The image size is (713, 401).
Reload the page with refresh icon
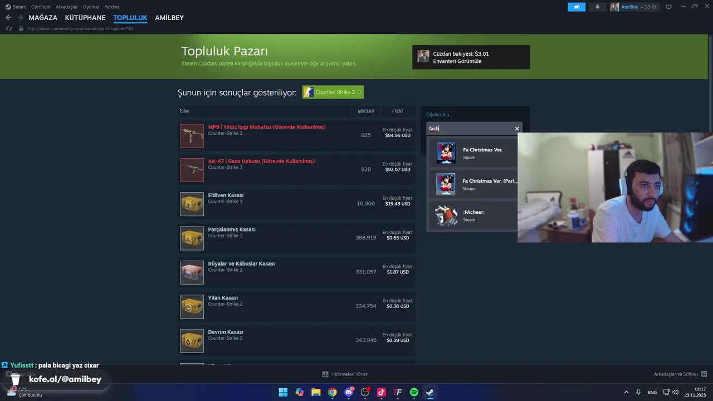(x=9, y=28)
